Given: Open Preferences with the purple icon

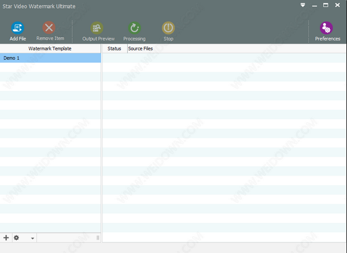Looking at the screenshot, I should pos(327,28).
